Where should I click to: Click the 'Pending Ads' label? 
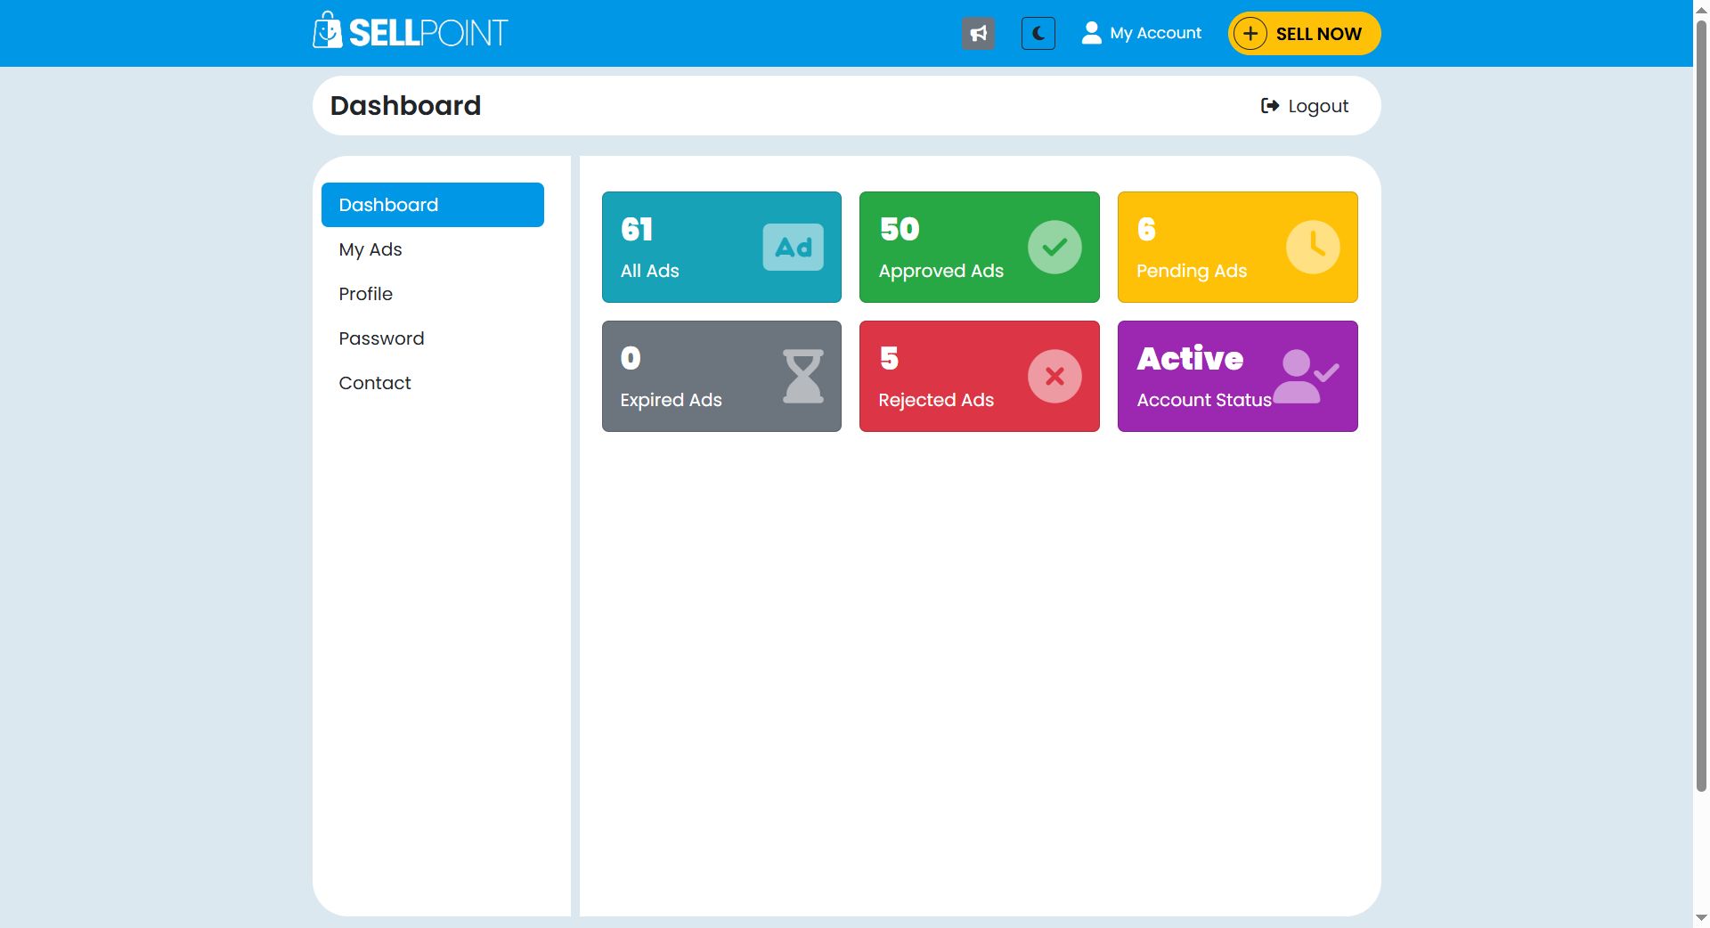point(1192,271)
